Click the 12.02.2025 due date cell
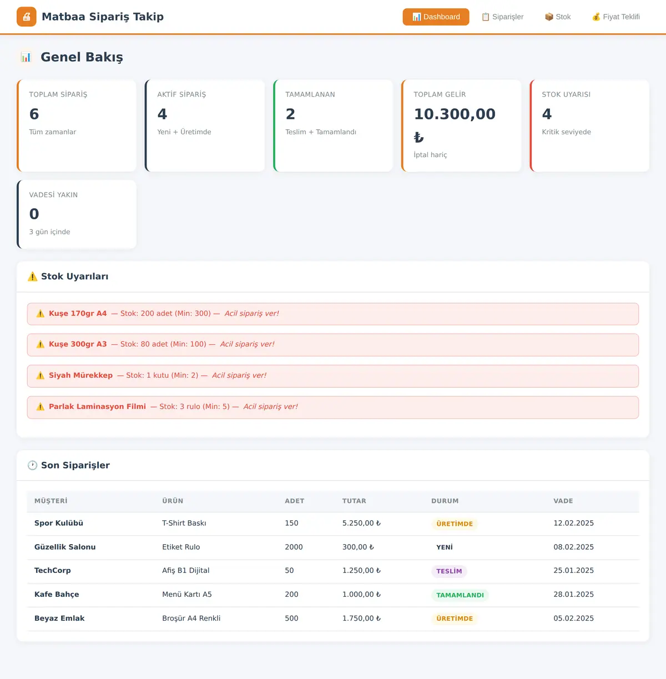Viewport: 666px width, 679px height. (574, 523)
